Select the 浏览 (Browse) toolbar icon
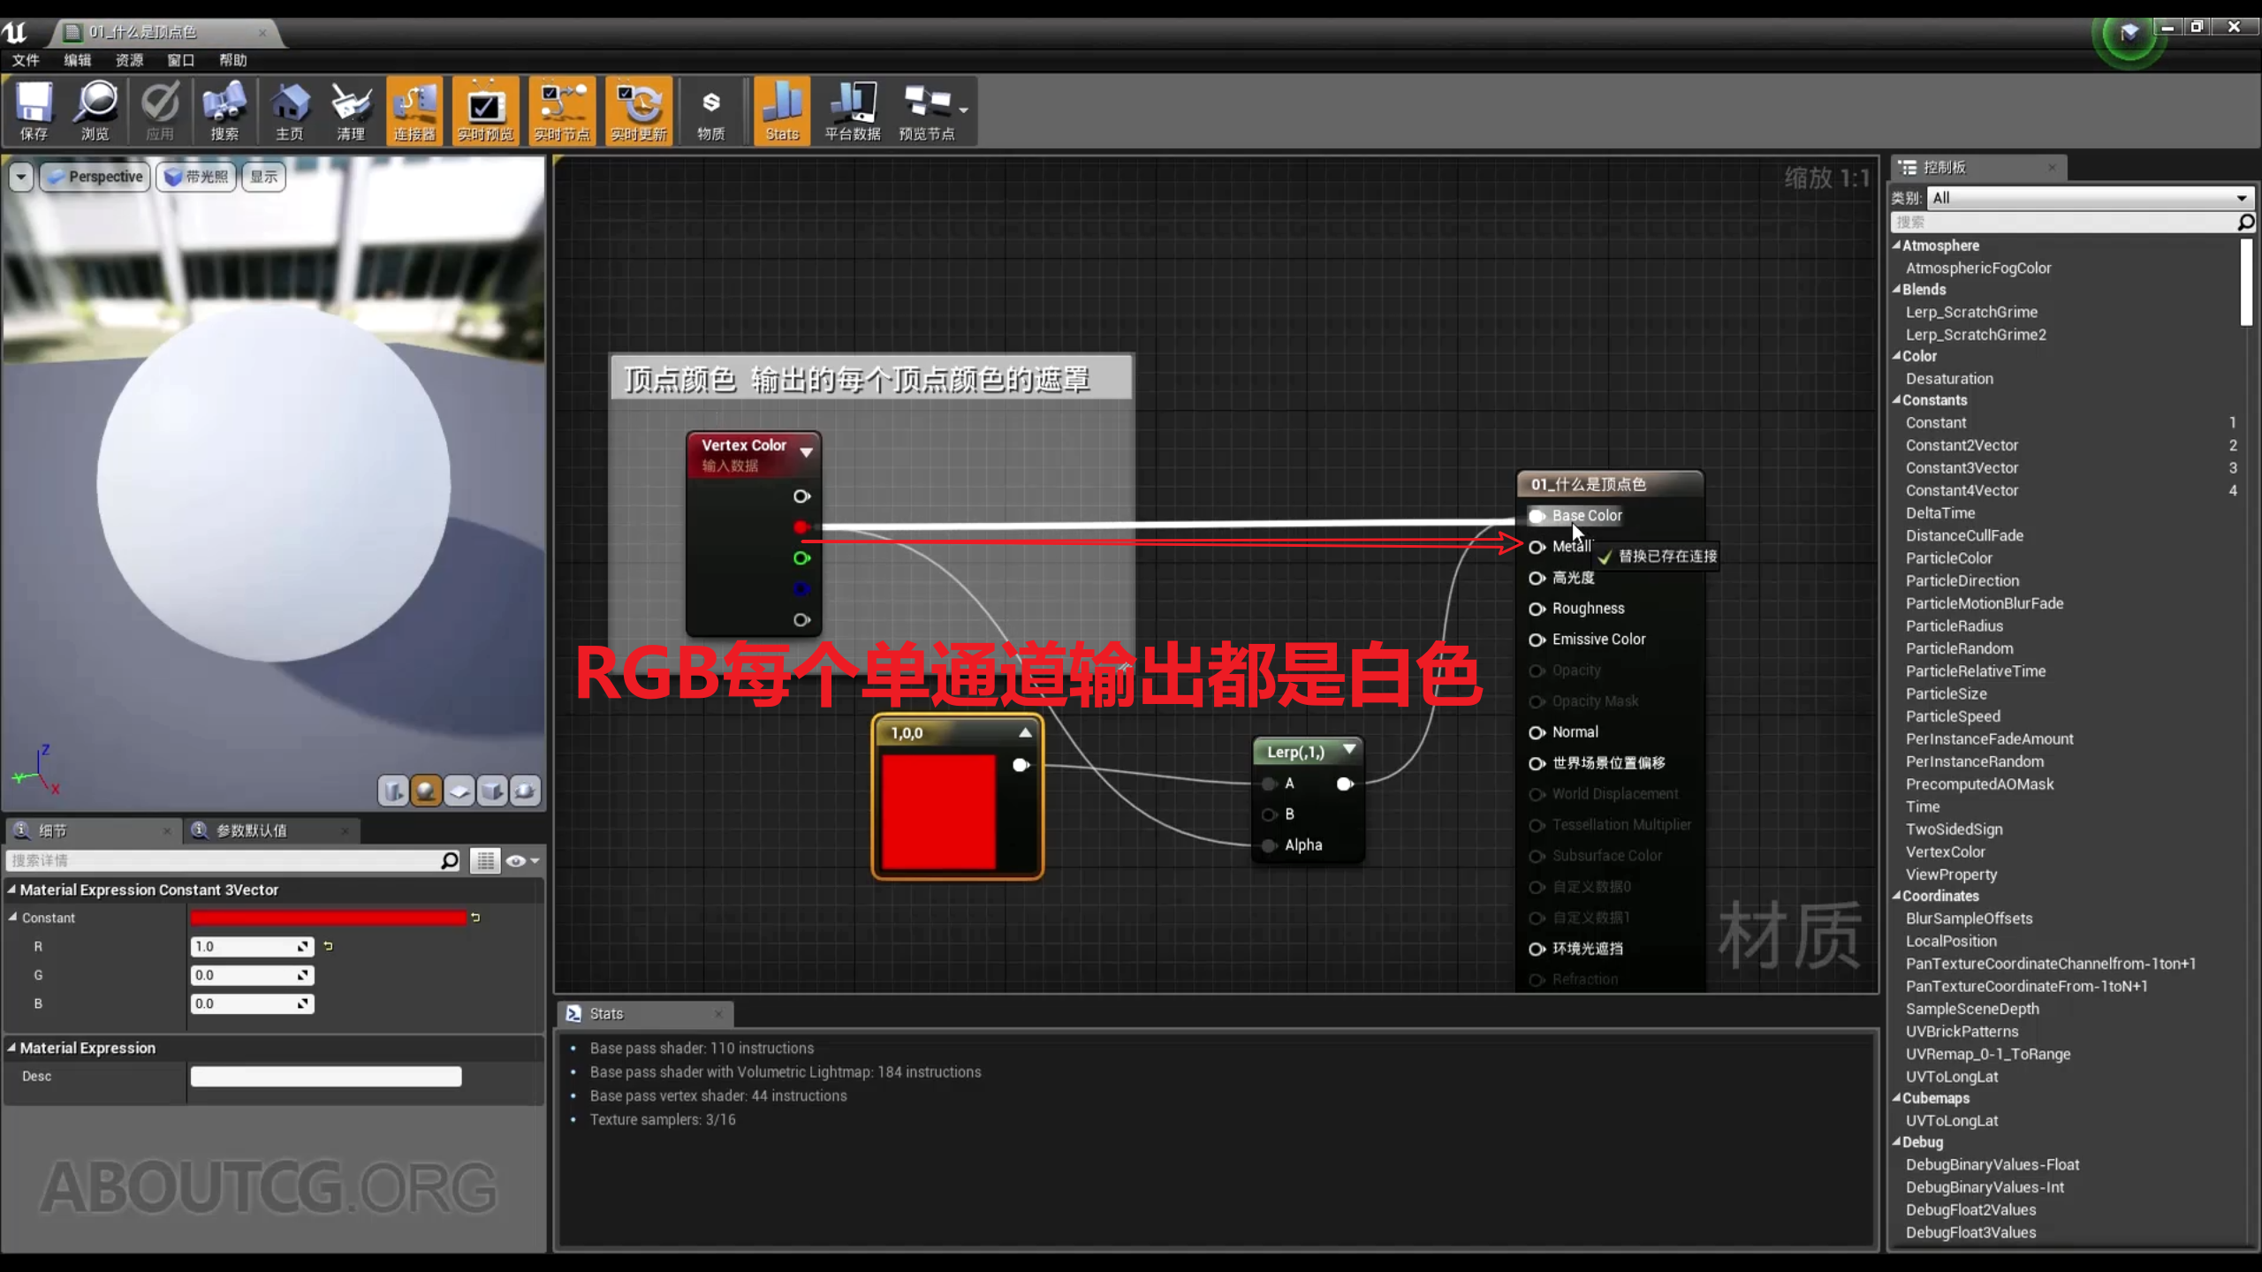The height and width of the screenshot is (1272, 2262). point(95,110)
